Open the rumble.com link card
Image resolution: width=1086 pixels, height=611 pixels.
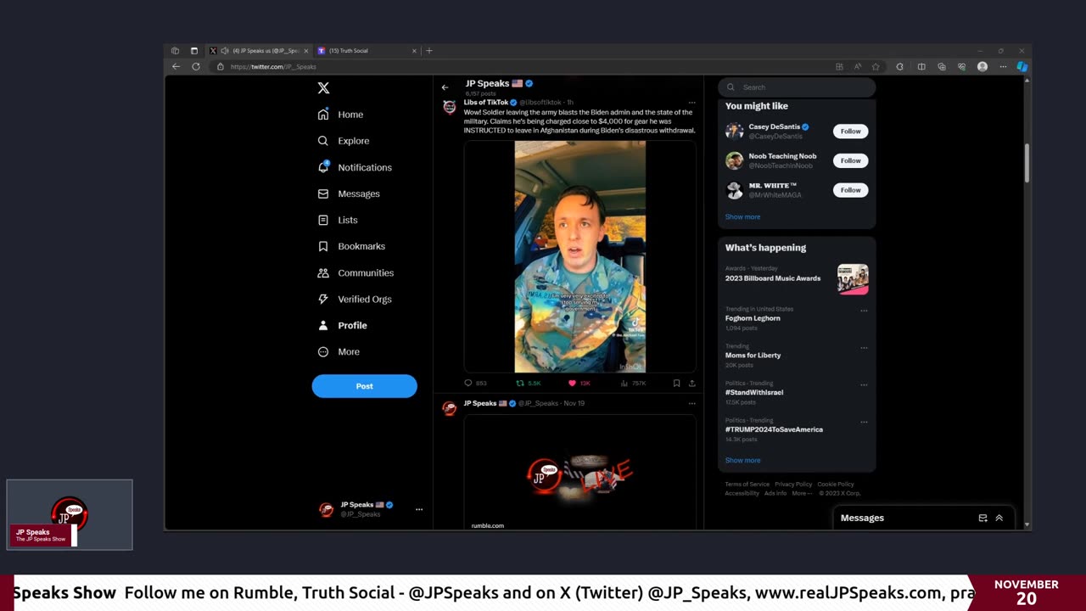click(579, 474)
